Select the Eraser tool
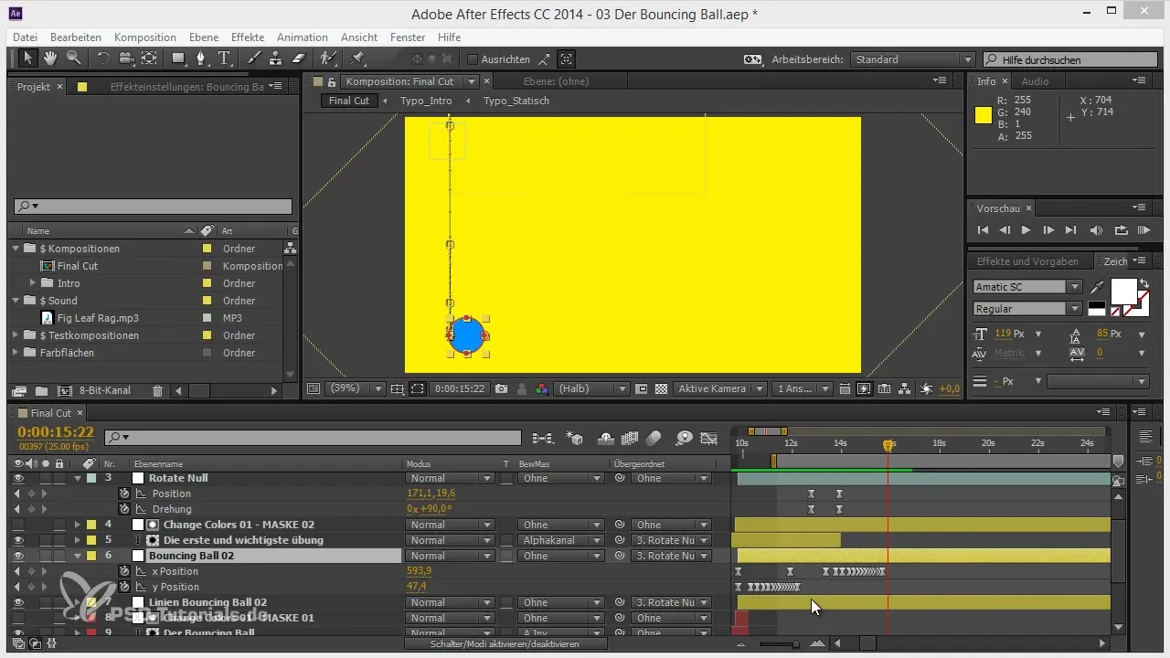The height and width of the screenshot is (658, 1170). click(298, 58)
